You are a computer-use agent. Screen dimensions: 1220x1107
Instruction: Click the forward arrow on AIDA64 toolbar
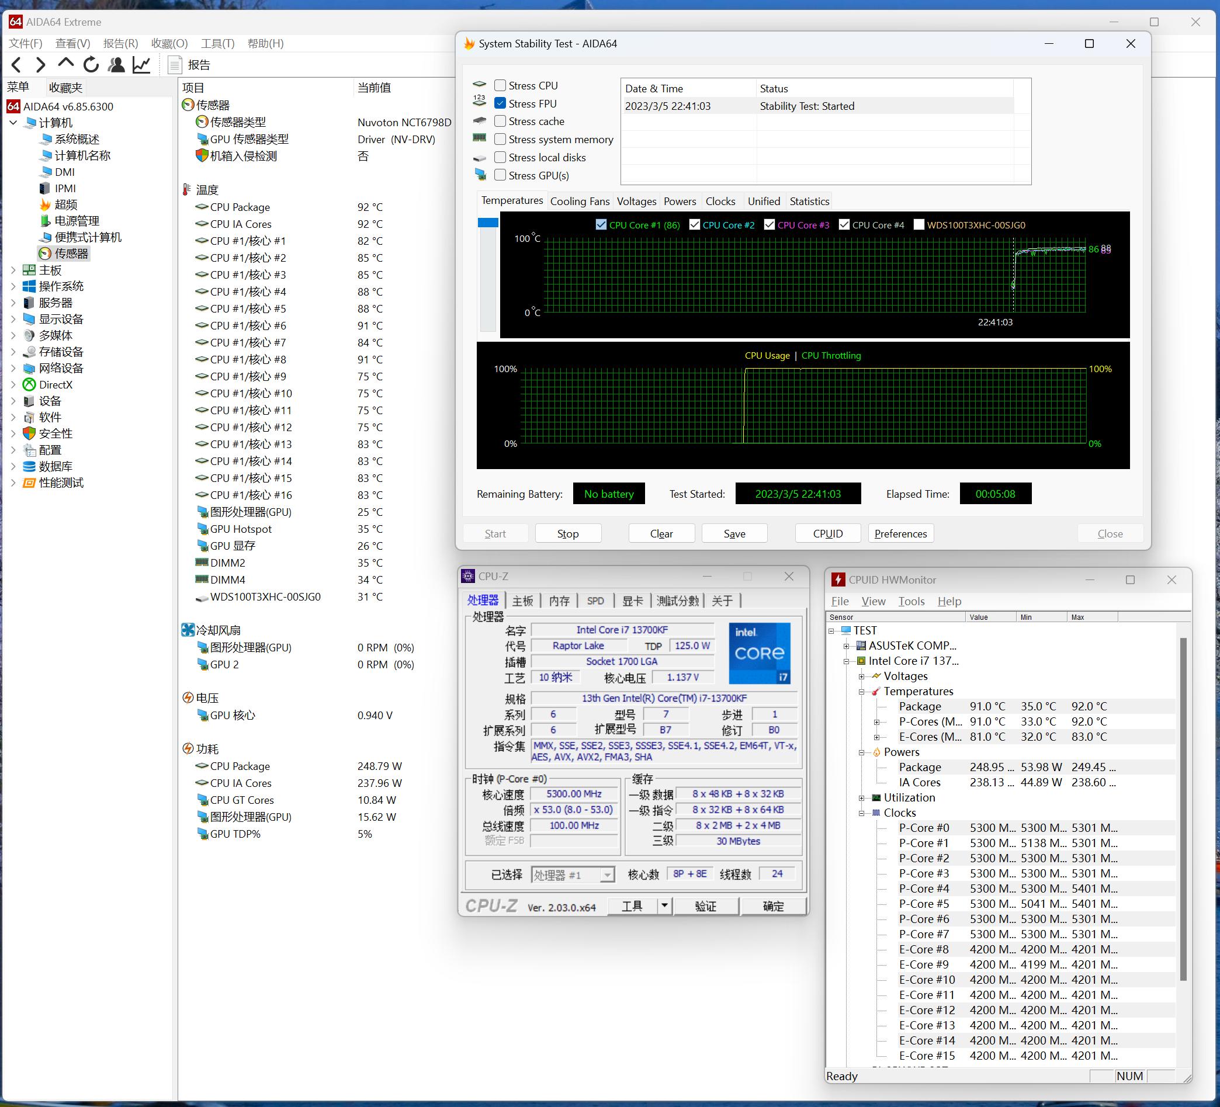[40, 65]
